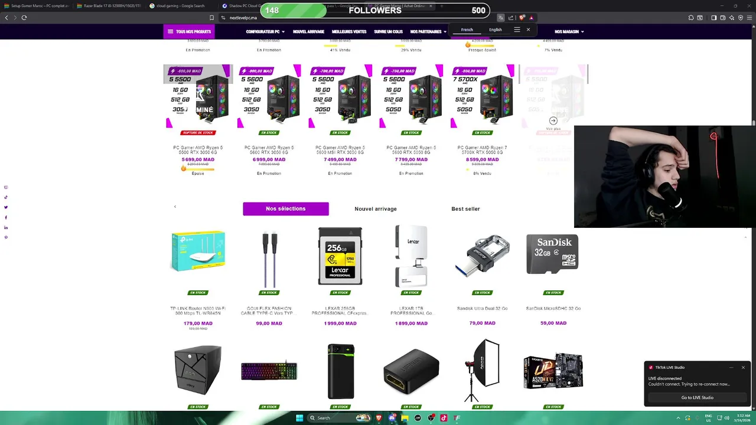Viewport: 756px width, 425px height.
Task: Open Discord from the taskbar
Action: (x=392, y=418)
